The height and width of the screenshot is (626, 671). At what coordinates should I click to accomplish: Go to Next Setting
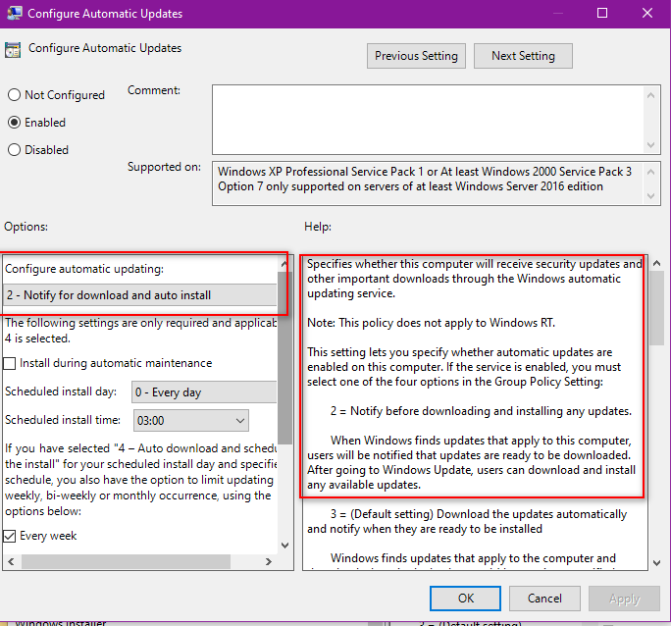click(x=523, y=56)
